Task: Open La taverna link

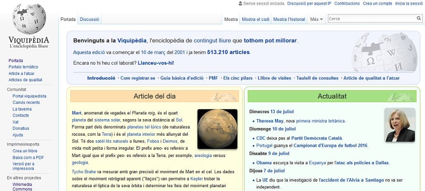Action: [x=22, y=109]
